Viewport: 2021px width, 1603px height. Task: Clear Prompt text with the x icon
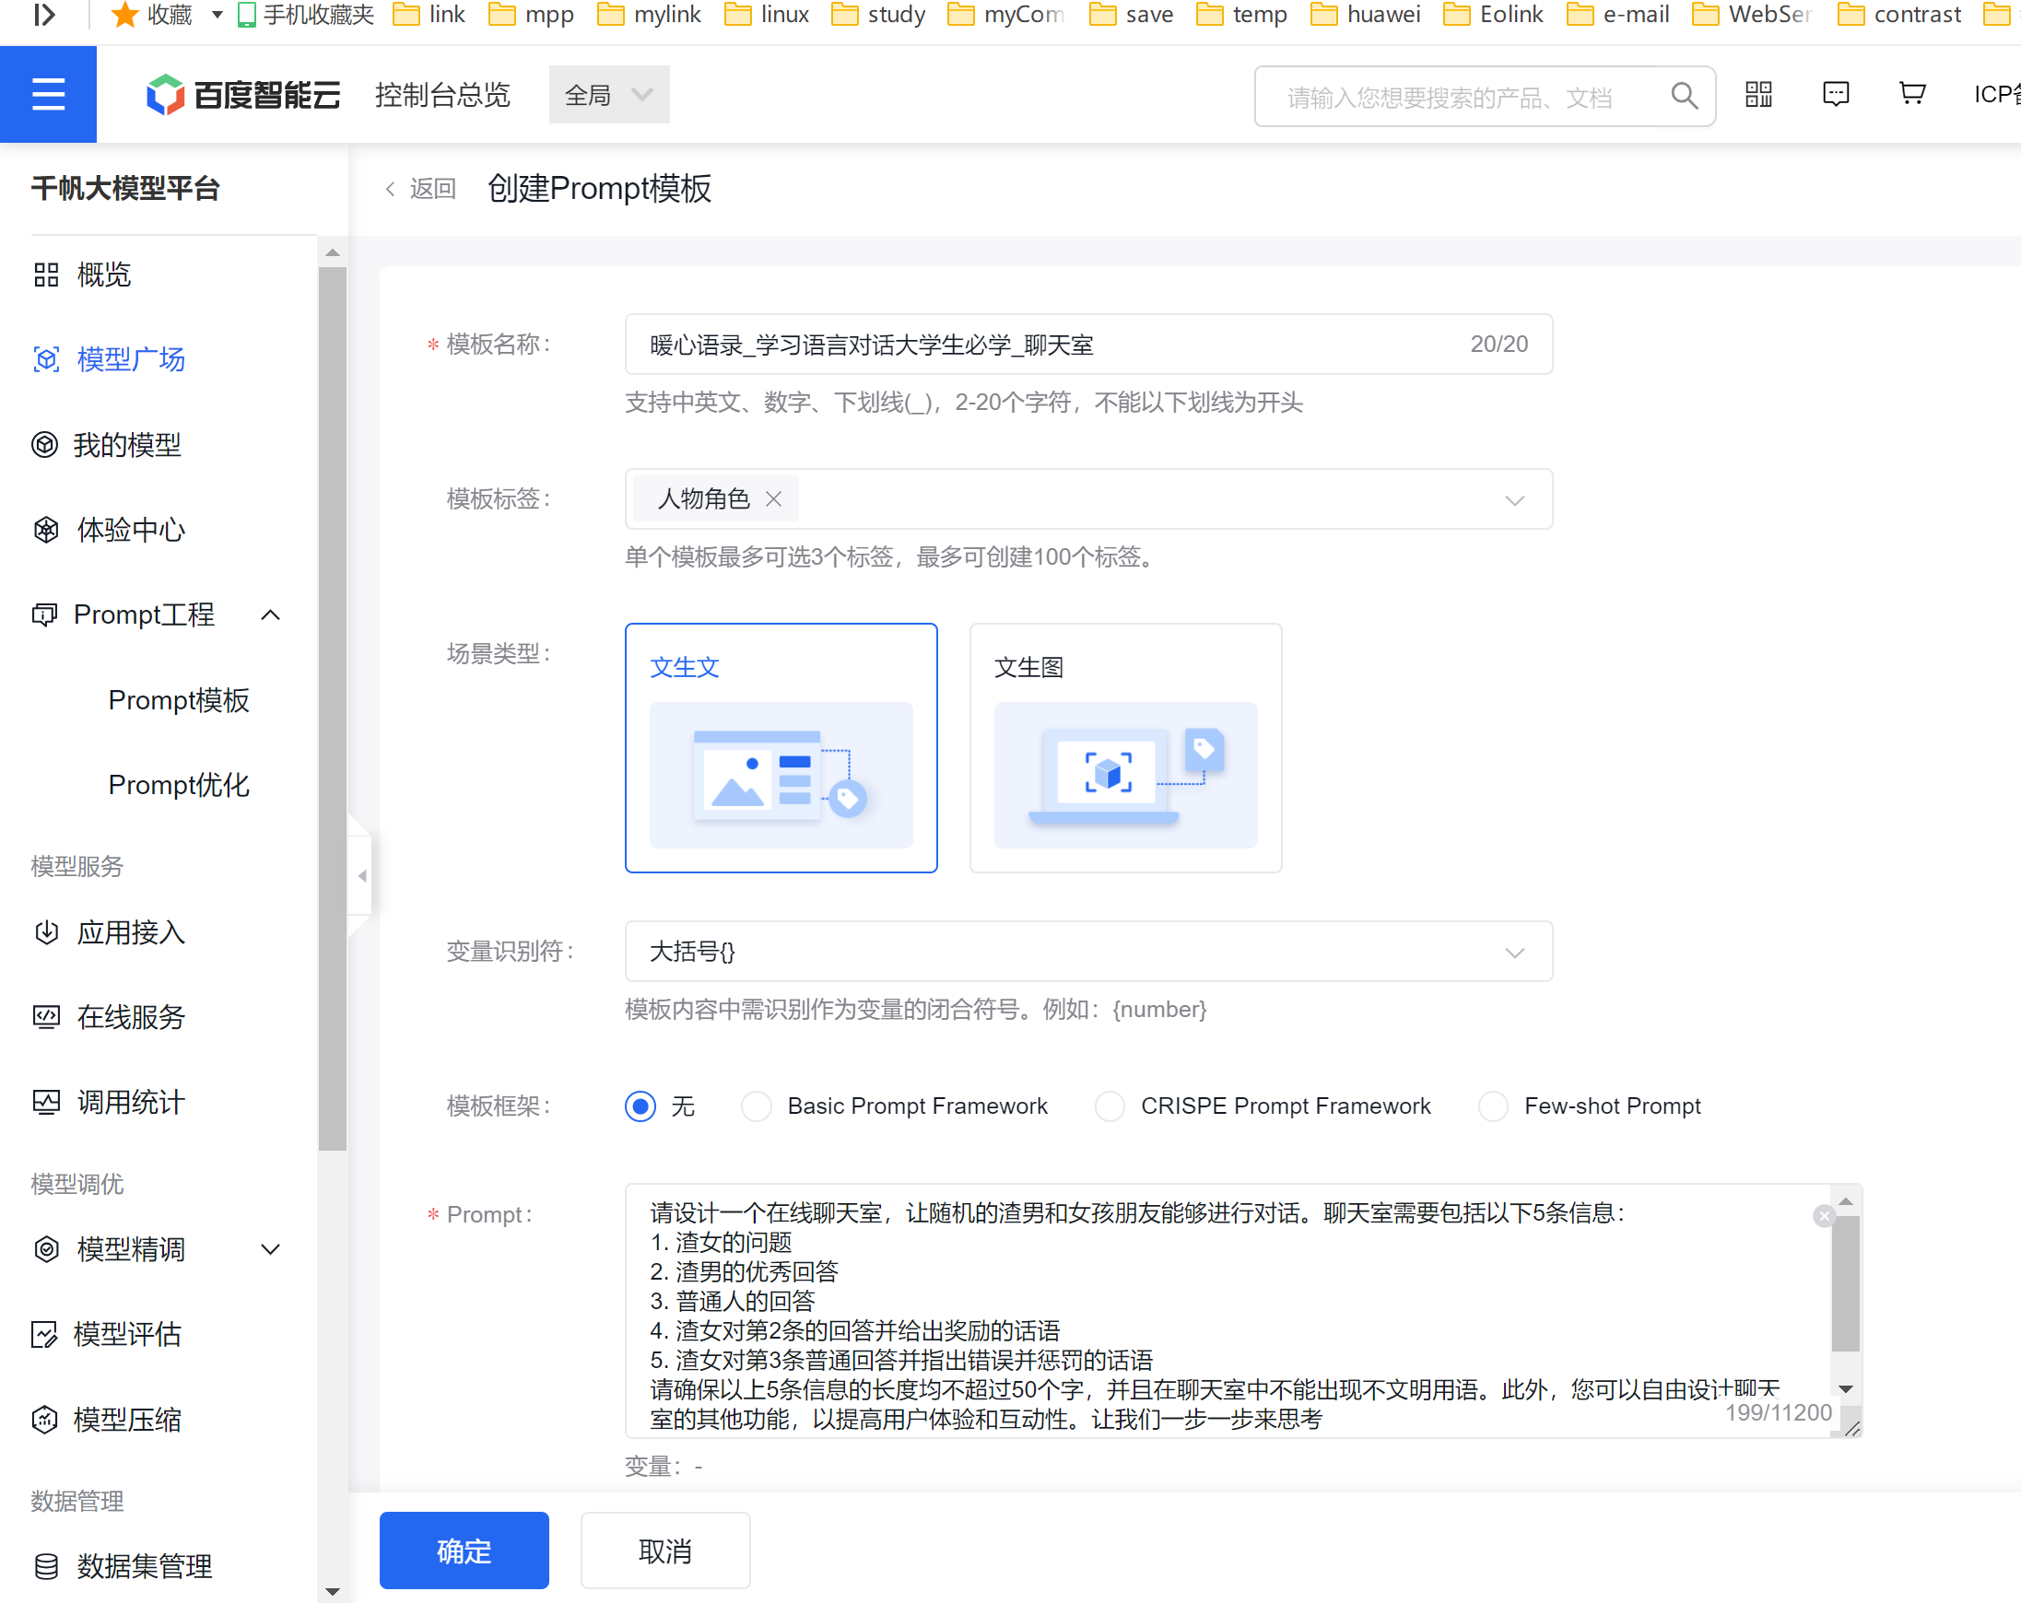click(x=1823, y=1216)
